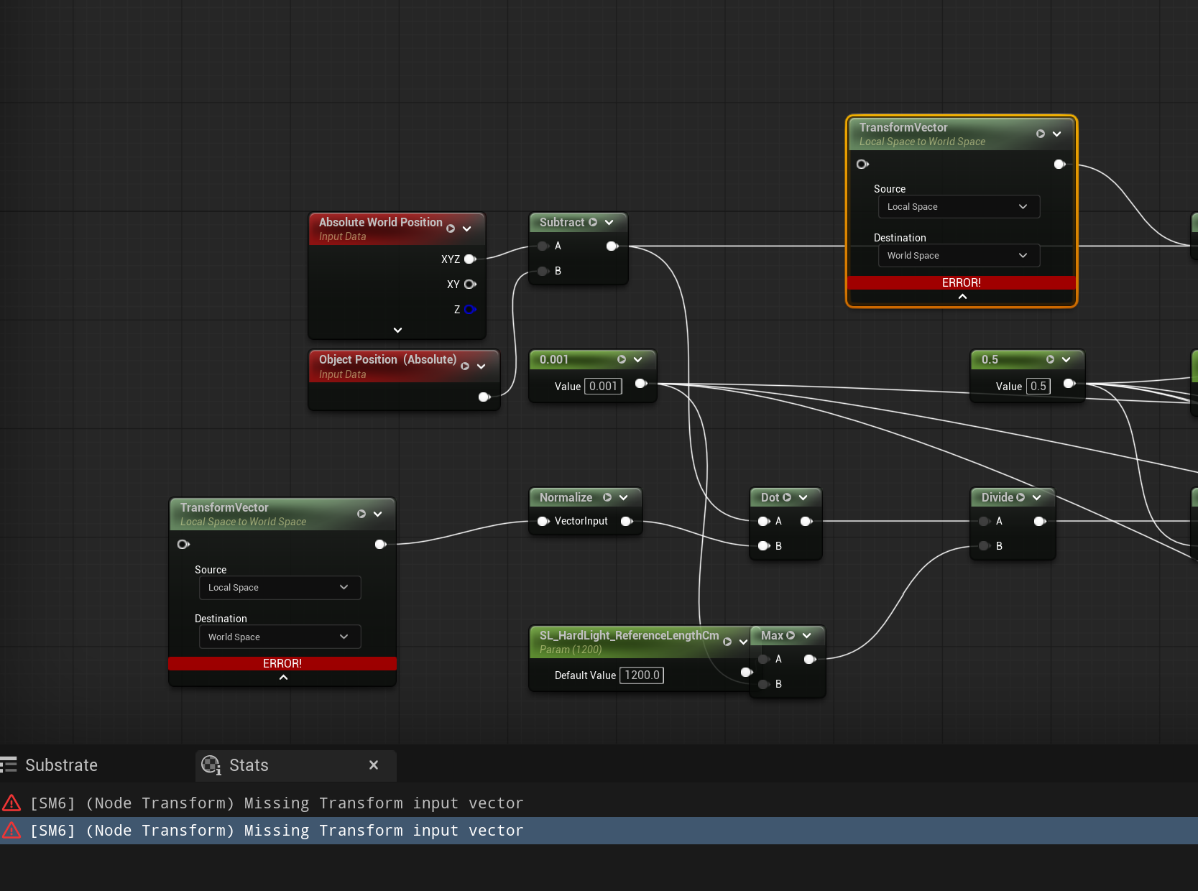Toggle preview on unselected TransformVector node beside Normalize
This screenshot has width=1198, height=891.
pyautogui.click(x=361, y=514)
